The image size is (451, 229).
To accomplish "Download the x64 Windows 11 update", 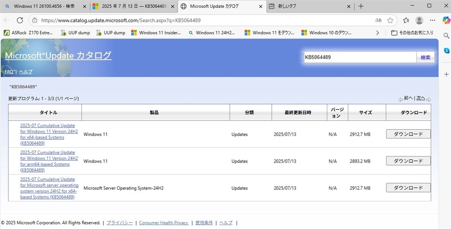I will pos(408,134).
